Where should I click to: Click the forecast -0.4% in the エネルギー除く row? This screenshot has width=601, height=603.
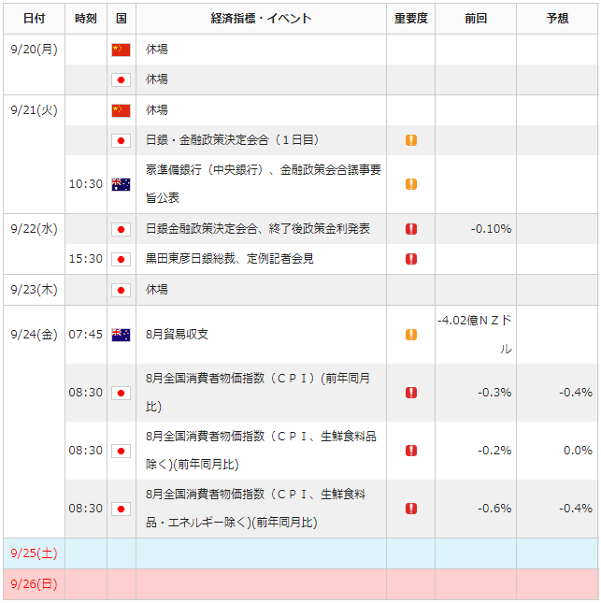tap(576, 509)
